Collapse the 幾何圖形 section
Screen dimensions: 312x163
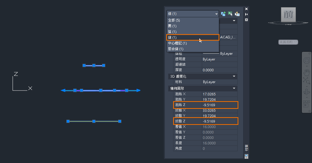coord(234,89)
